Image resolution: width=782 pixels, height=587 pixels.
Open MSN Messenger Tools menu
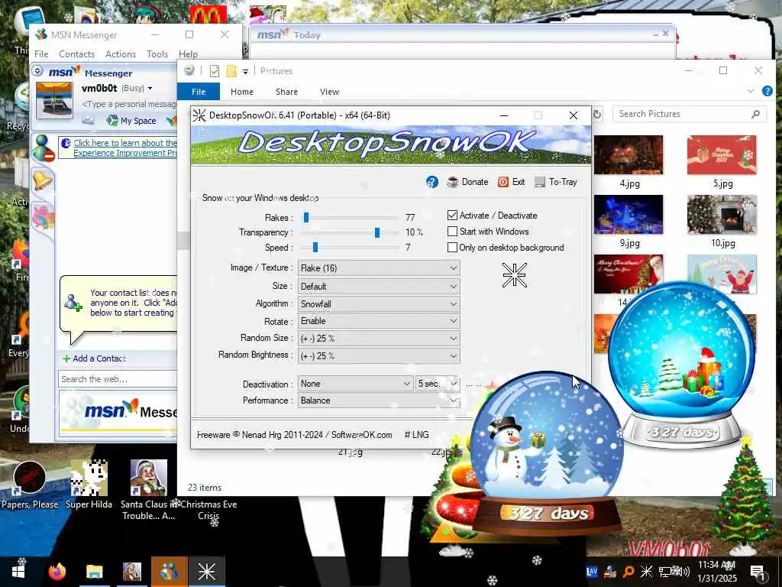[x=157, y=54]
